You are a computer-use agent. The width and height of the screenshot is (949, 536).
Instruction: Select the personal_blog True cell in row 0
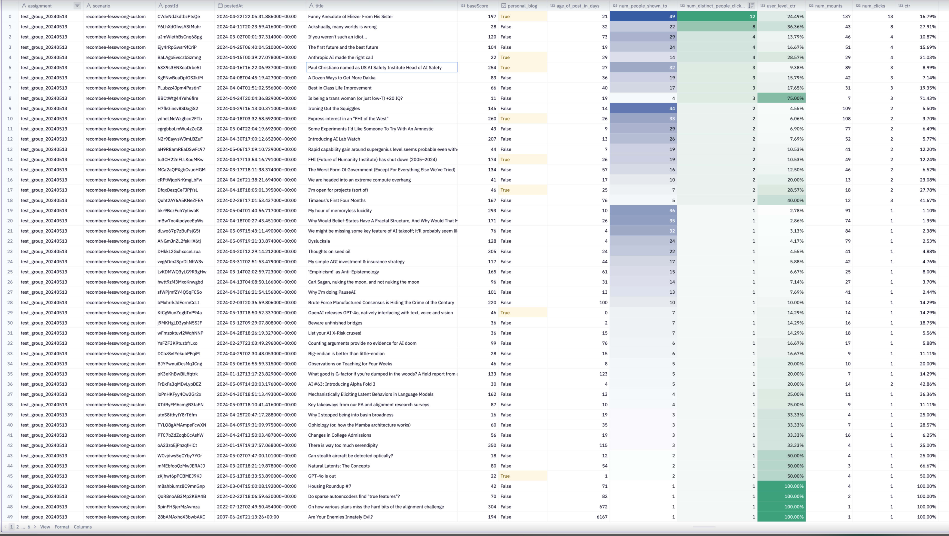[x=522, y=17]
